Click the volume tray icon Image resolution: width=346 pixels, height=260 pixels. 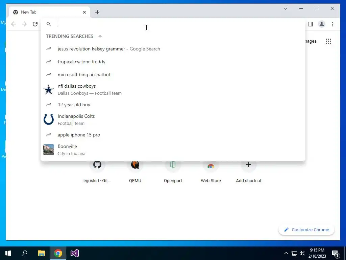[x=302, y=253]
